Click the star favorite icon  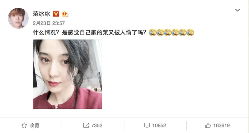[x=24, y=126]
